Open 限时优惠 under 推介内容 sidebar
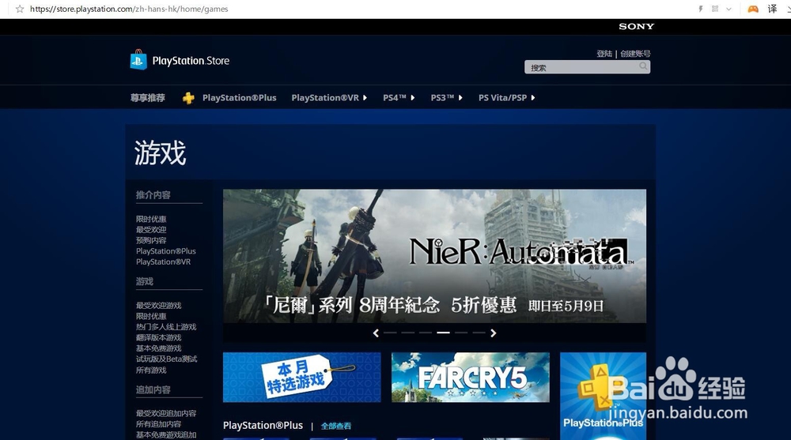791x440 pixels. click(151, 220)
